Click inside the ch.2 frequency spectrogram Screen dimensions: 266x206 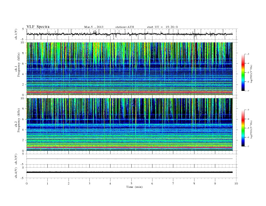pyautogui.click(x=129, y=125)
